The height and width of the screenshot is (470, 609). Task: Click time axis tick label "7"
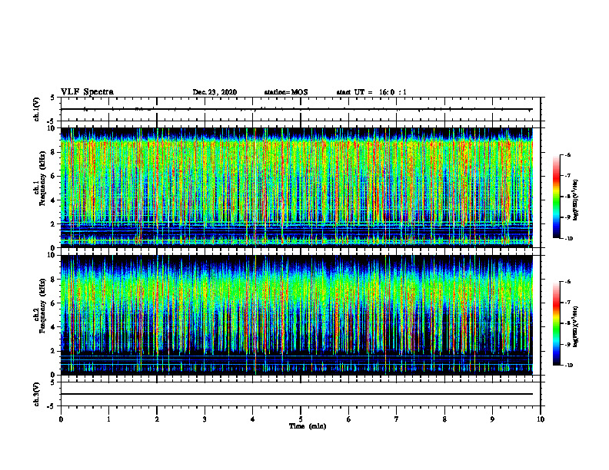pyautogui.click(x=397, y=419)
